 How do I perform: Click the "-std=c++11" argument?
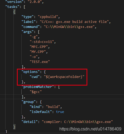tap(42, 42)
